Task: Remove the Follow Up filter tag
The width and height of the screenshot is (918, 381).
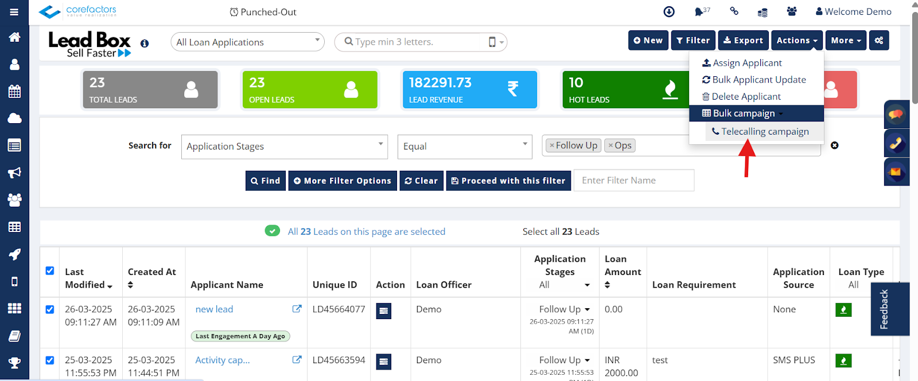Action: (x=552, y=146)
